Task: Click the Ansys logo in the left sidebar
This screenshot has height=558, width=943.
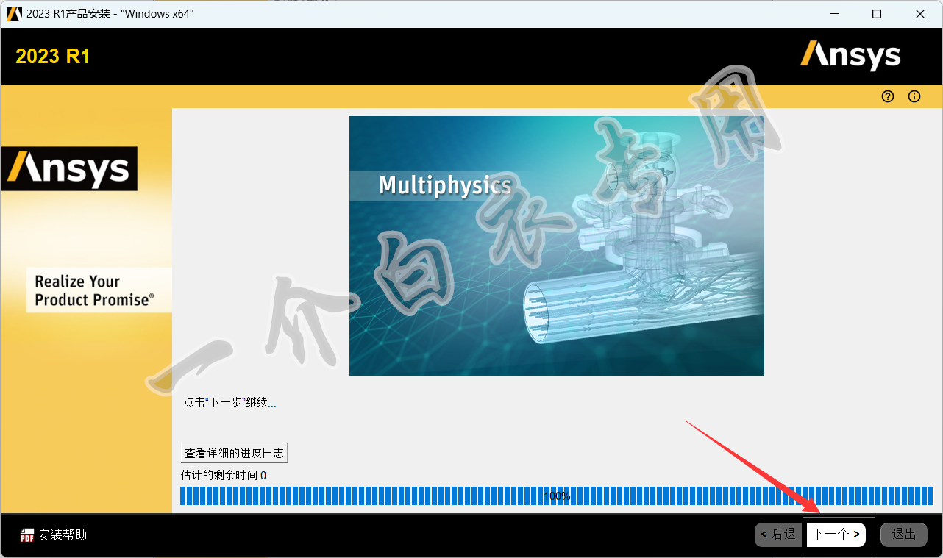Action: coord(69,168)
